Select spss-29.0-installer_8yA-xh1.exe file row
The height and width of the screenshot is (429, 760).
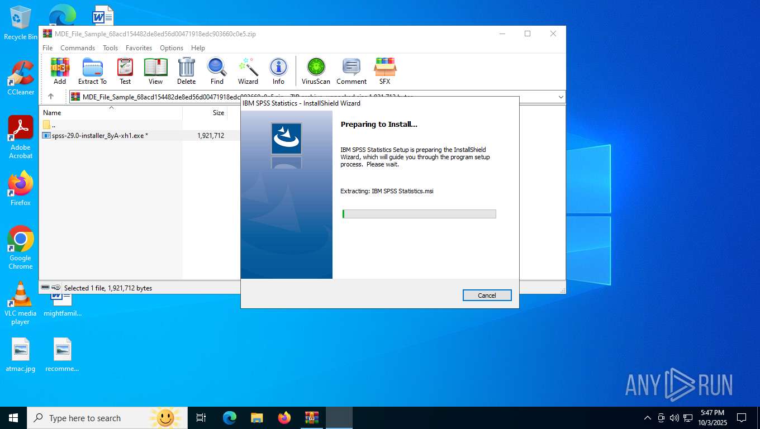click(140, 135)
